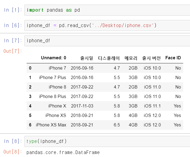Viewport: 190px width, 157px height.
Task: Click the 'Yes' Face ID cell for iPhone X
Action: (177, 106)
